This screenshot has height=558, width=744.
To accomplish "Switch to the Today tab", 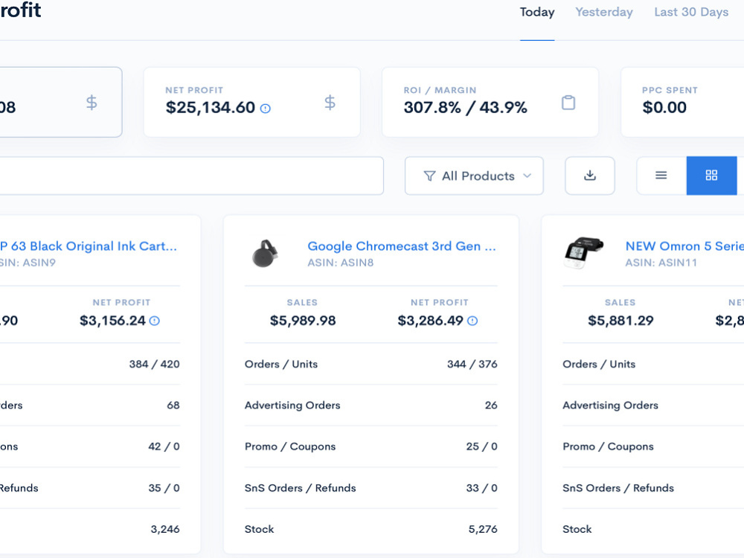I will click(537, 12).
